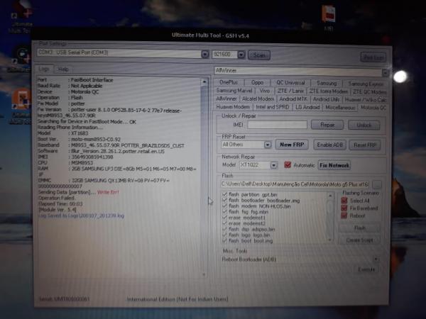Open the Vivo tab

point(265,91)
